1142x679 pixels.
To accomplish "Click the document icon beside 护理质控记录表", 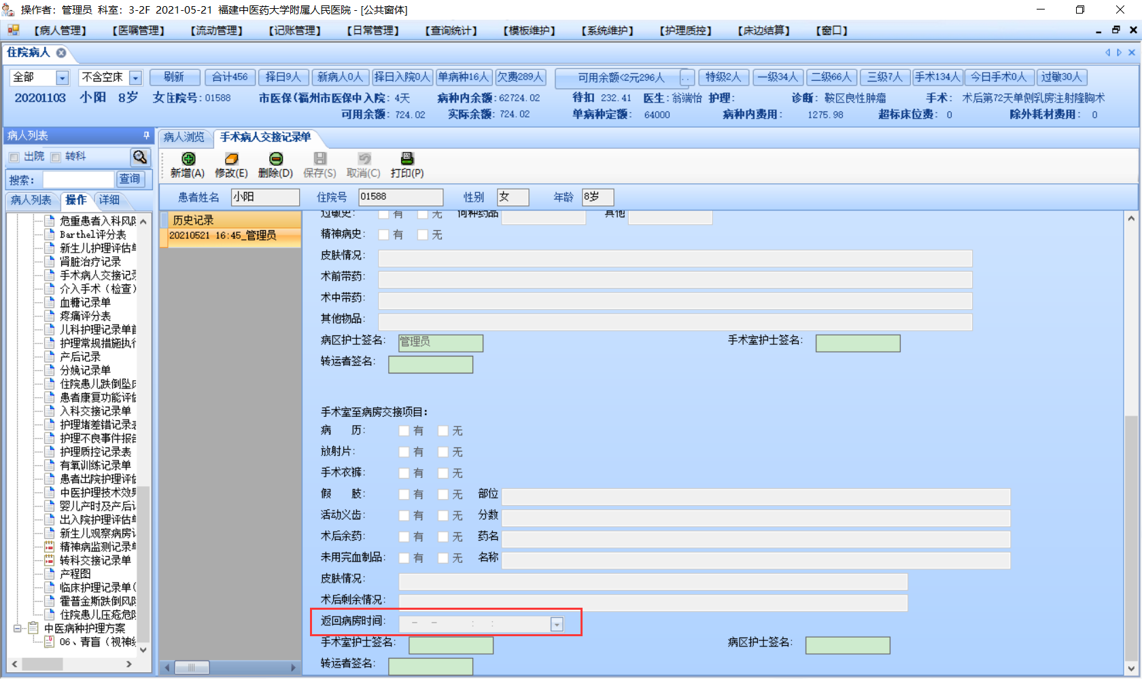I will [x=49, y=452].
